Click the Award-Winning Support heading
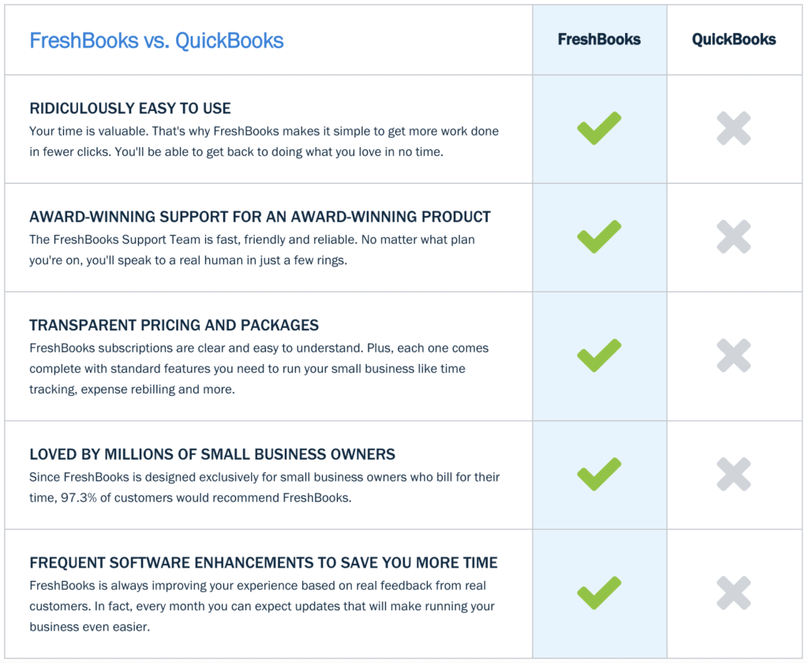 tap(260, 217)
